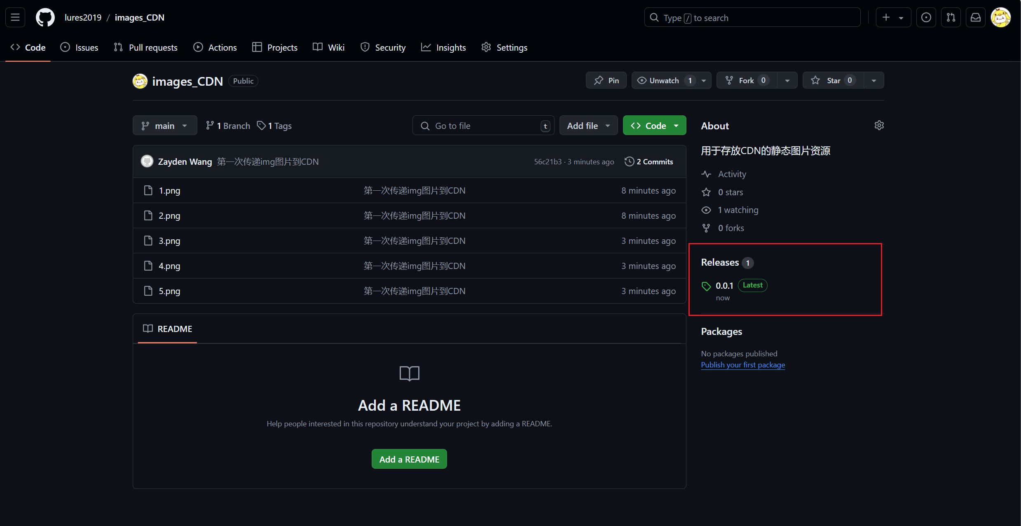Expand the main branch selector
This screenshot has height=526, width=1021.
click(164, 126)
